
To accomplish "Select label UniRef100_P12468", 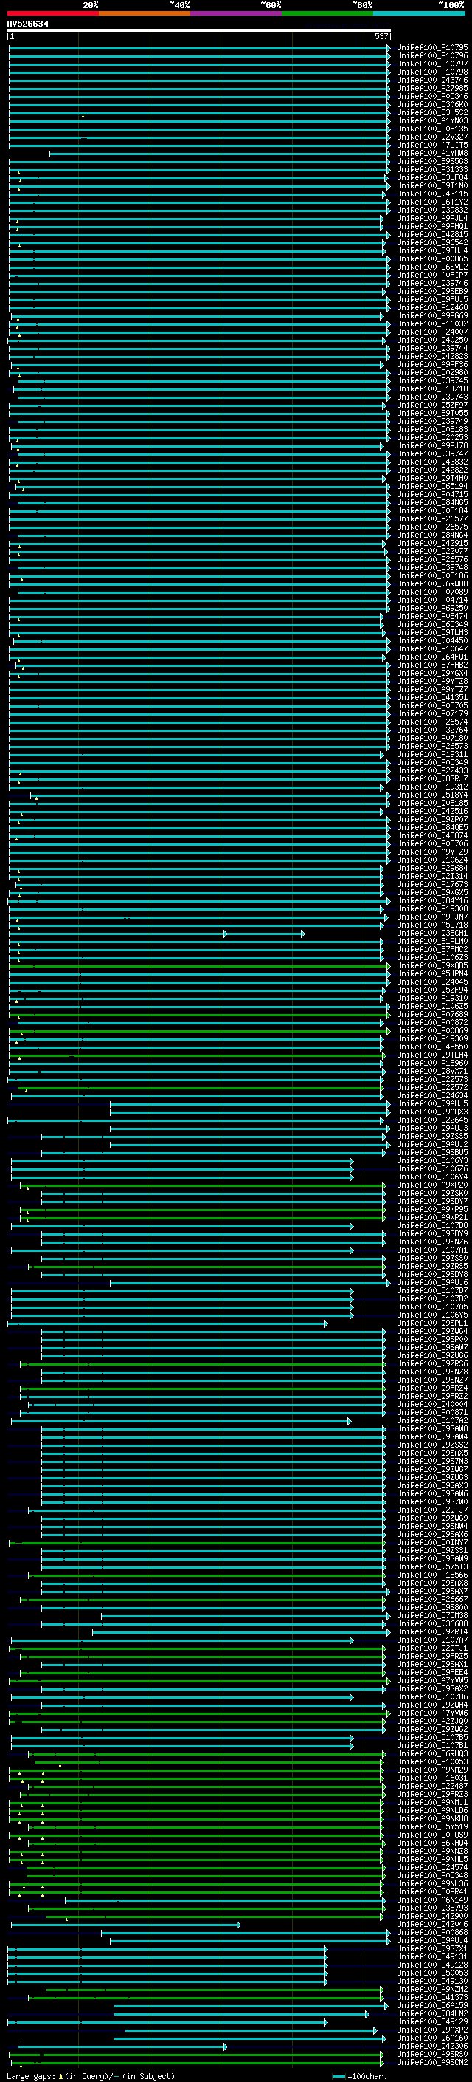I will coord(432,307).
